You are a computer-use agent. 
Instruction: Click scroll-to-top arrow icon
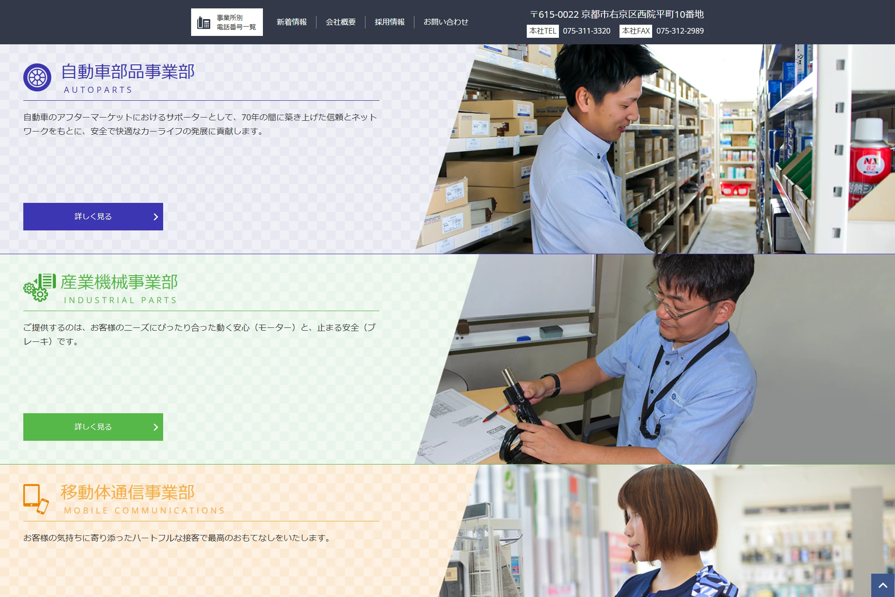(x=882, y=585)
